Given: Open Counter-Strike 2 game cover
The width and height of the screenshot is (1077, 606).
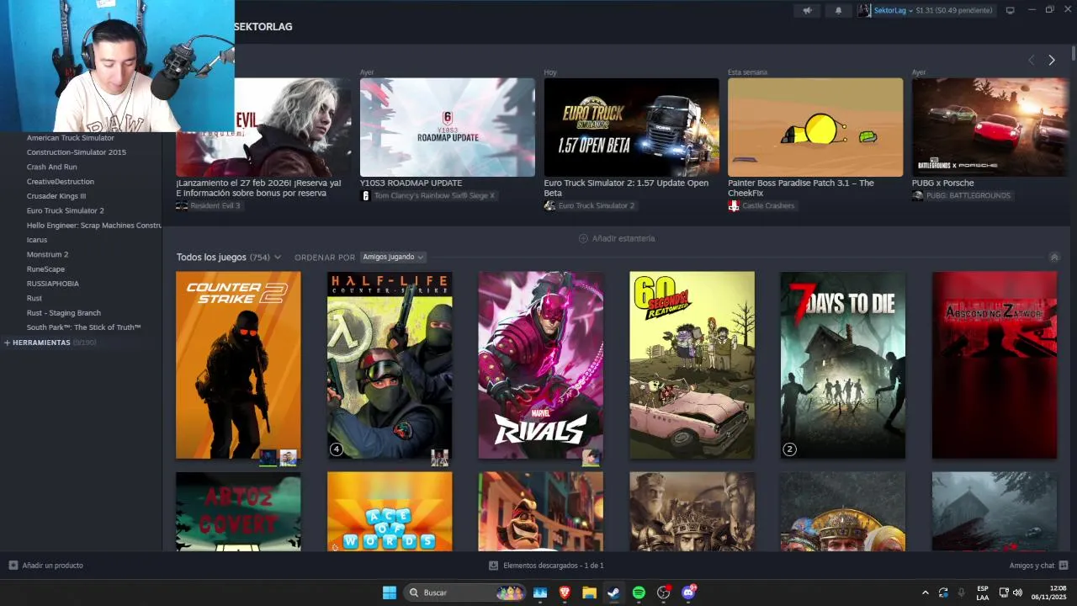Looking at the screenshot, I should pyautogui.click(x=238, y=365).
